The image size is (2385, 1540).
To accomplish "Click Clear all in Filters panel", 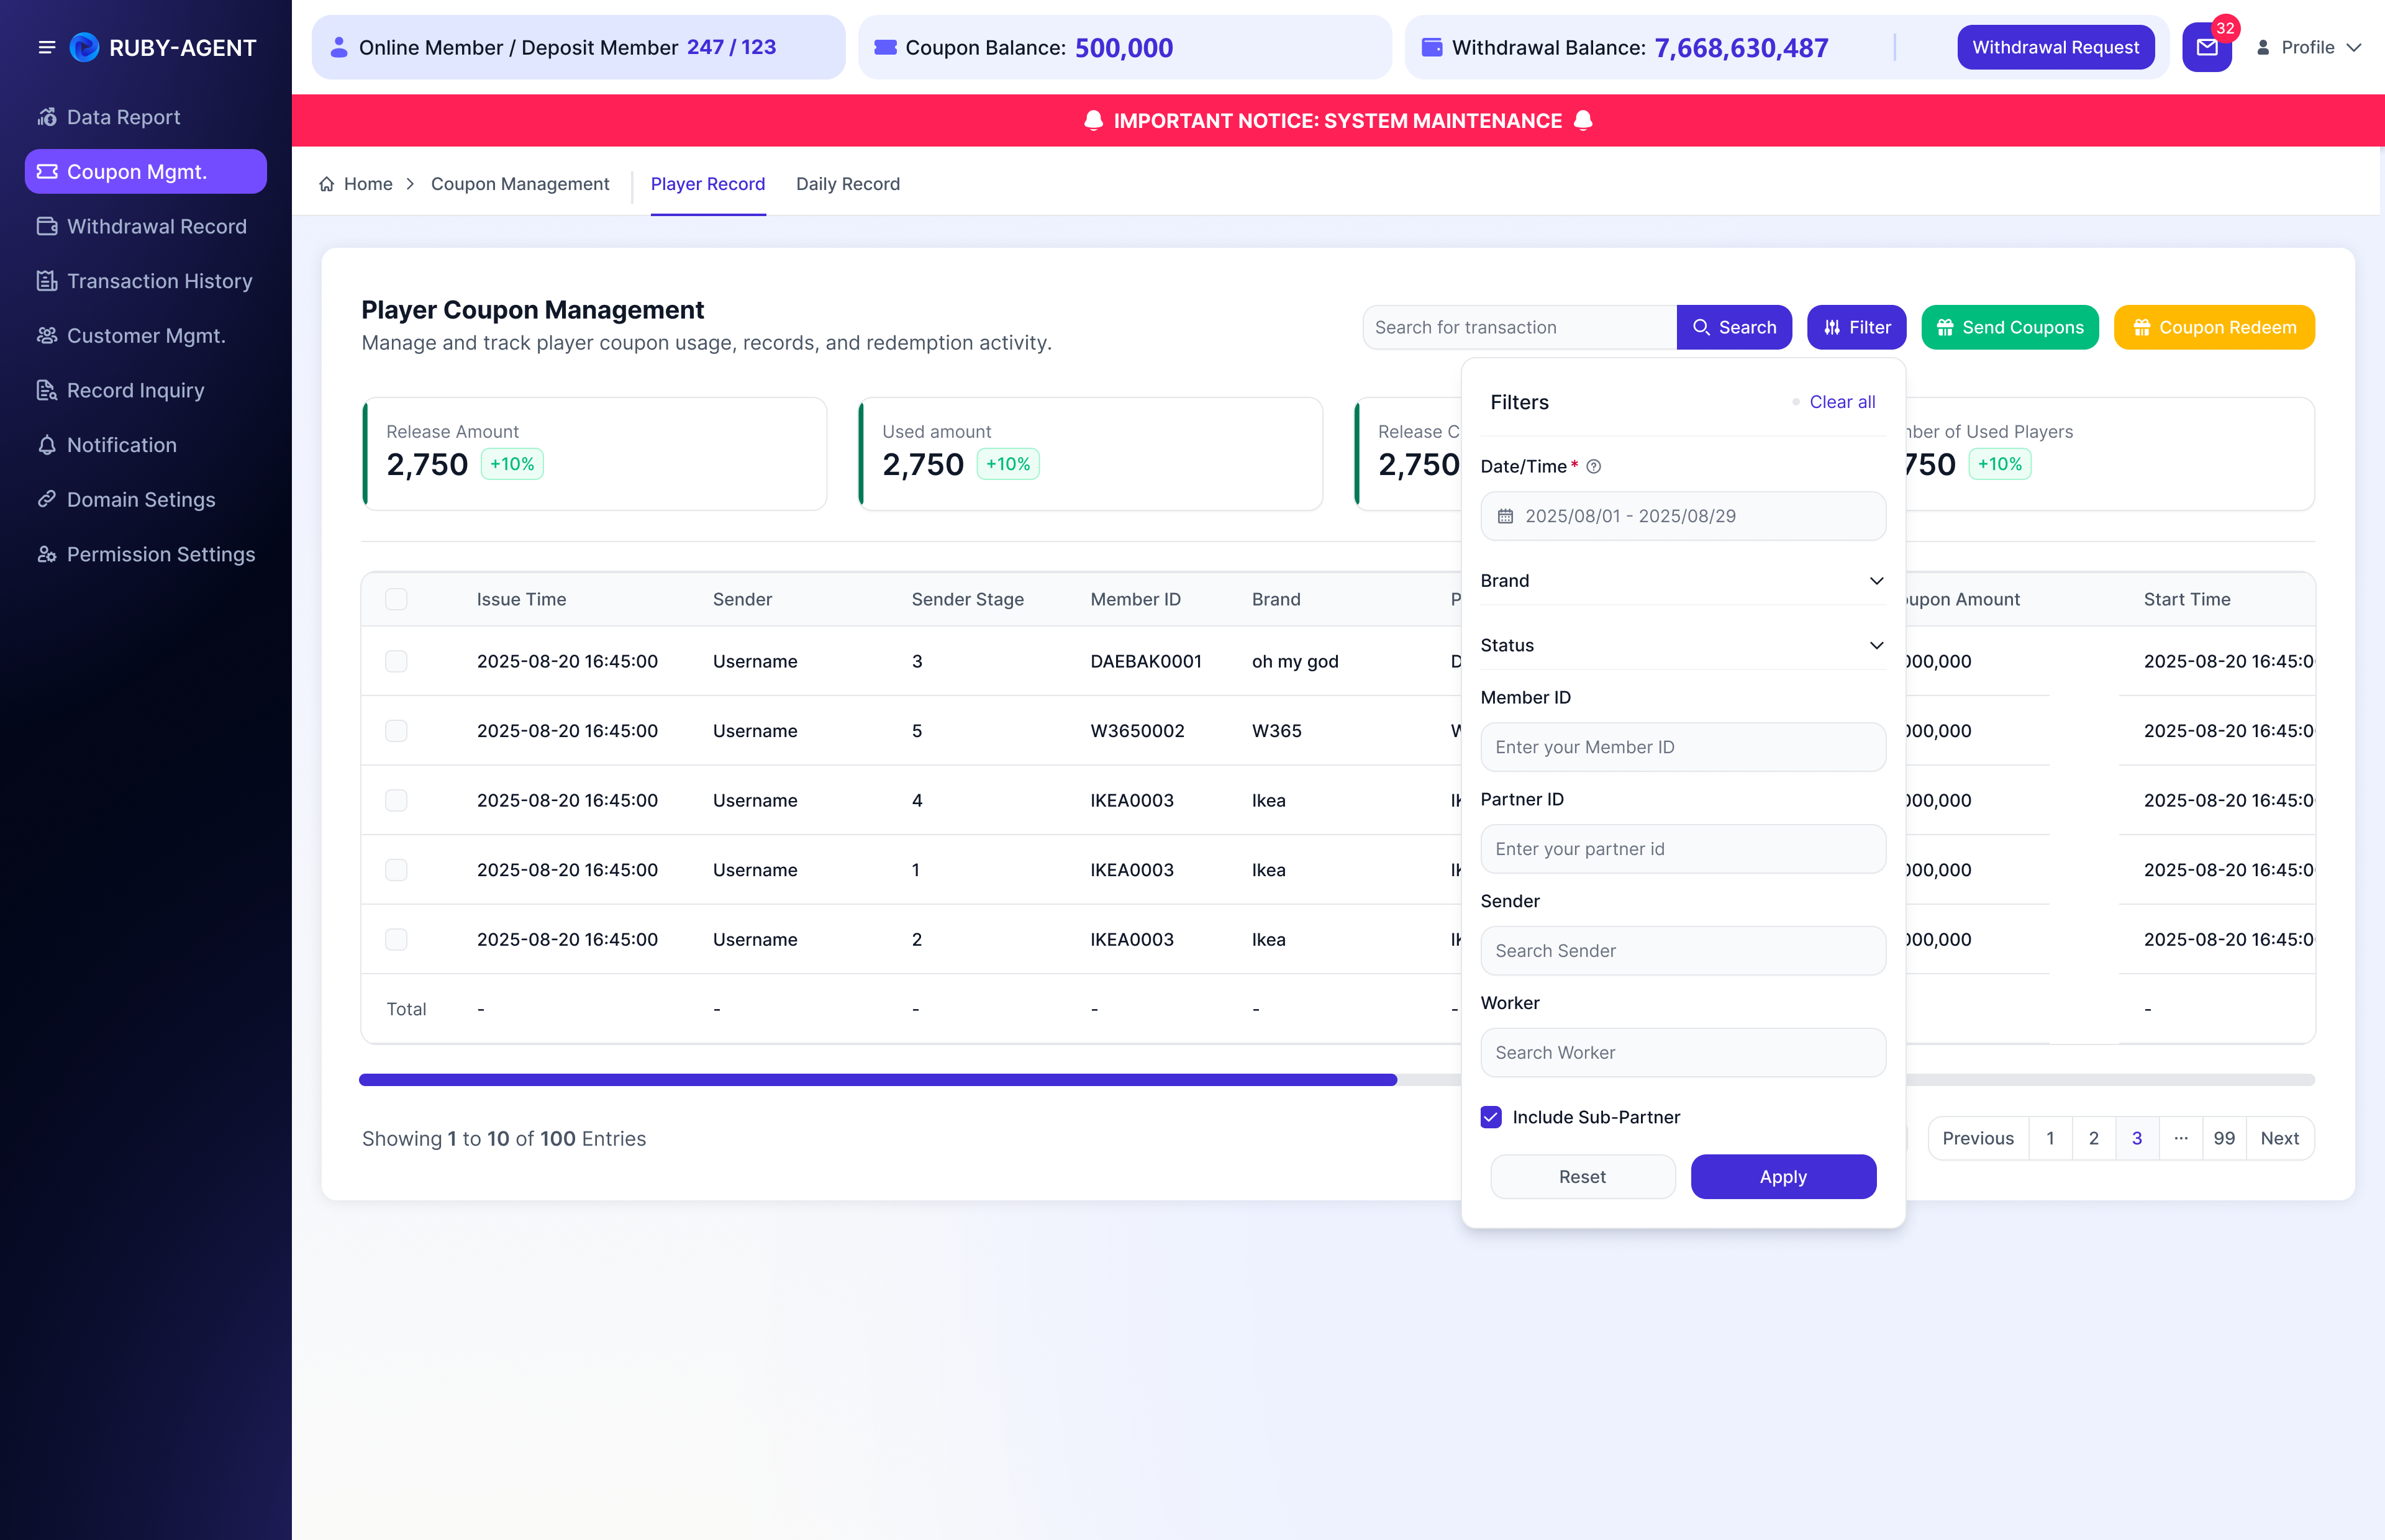I will (1842, 402).
